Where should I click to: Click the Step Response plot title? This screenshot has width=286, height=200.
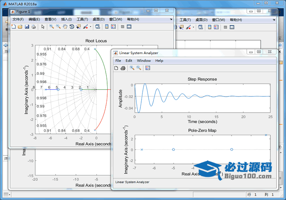coord(202,79)
